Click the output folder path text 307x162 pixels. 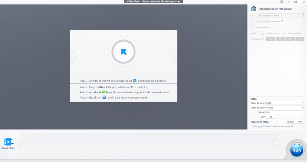coord(272,126)
